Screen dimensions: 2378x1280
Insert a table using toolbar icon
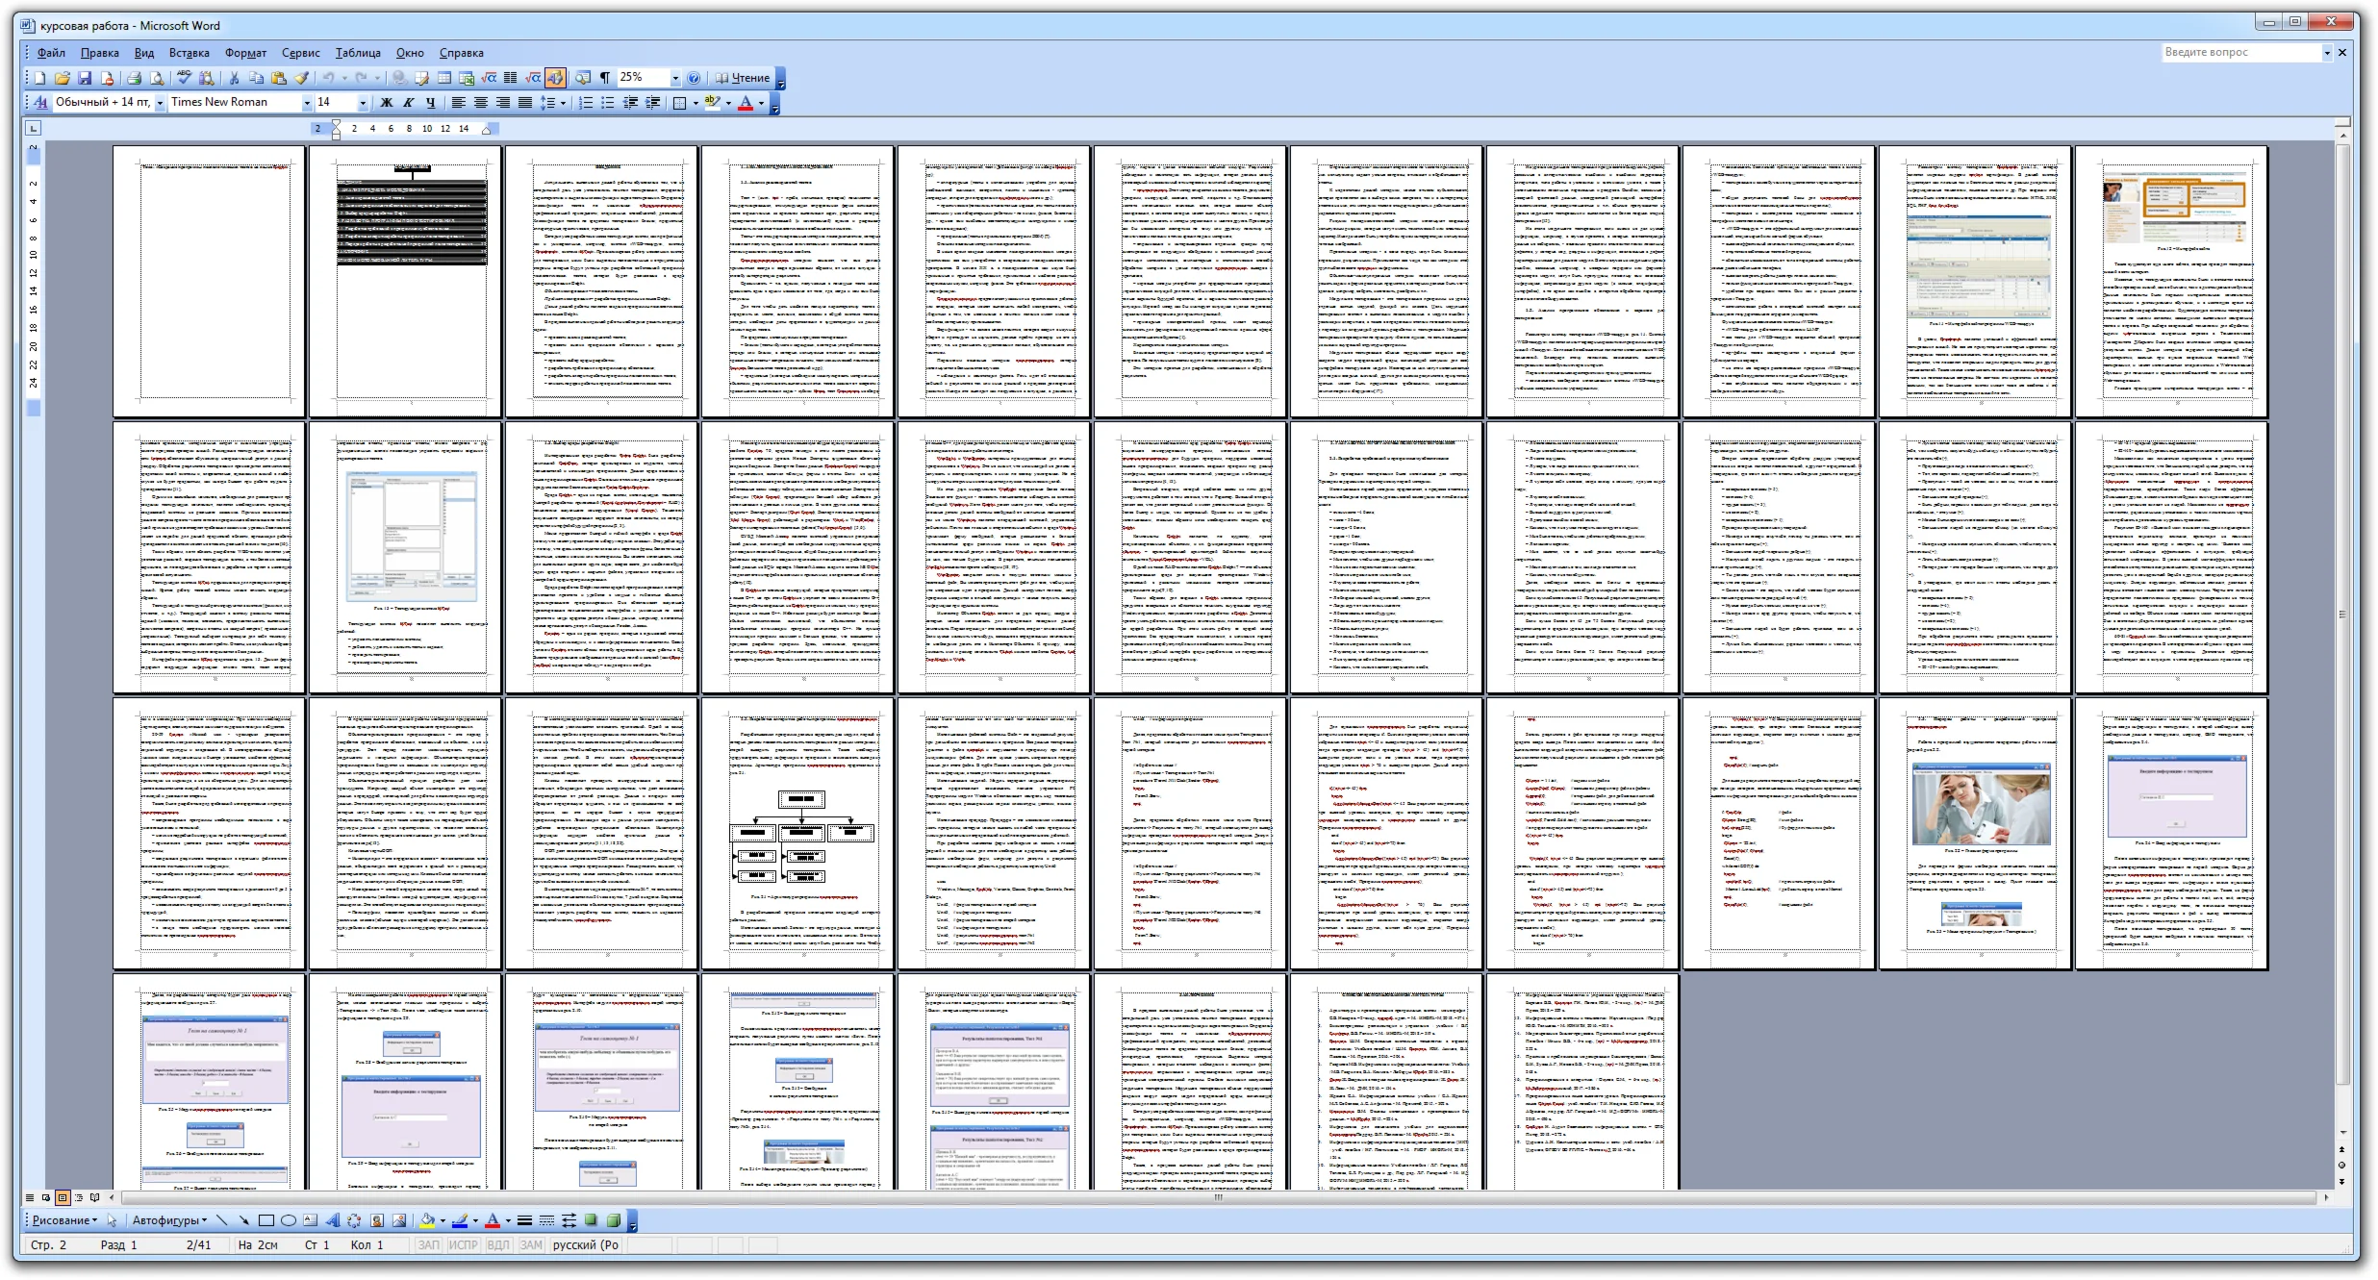(x=443, y=78)
